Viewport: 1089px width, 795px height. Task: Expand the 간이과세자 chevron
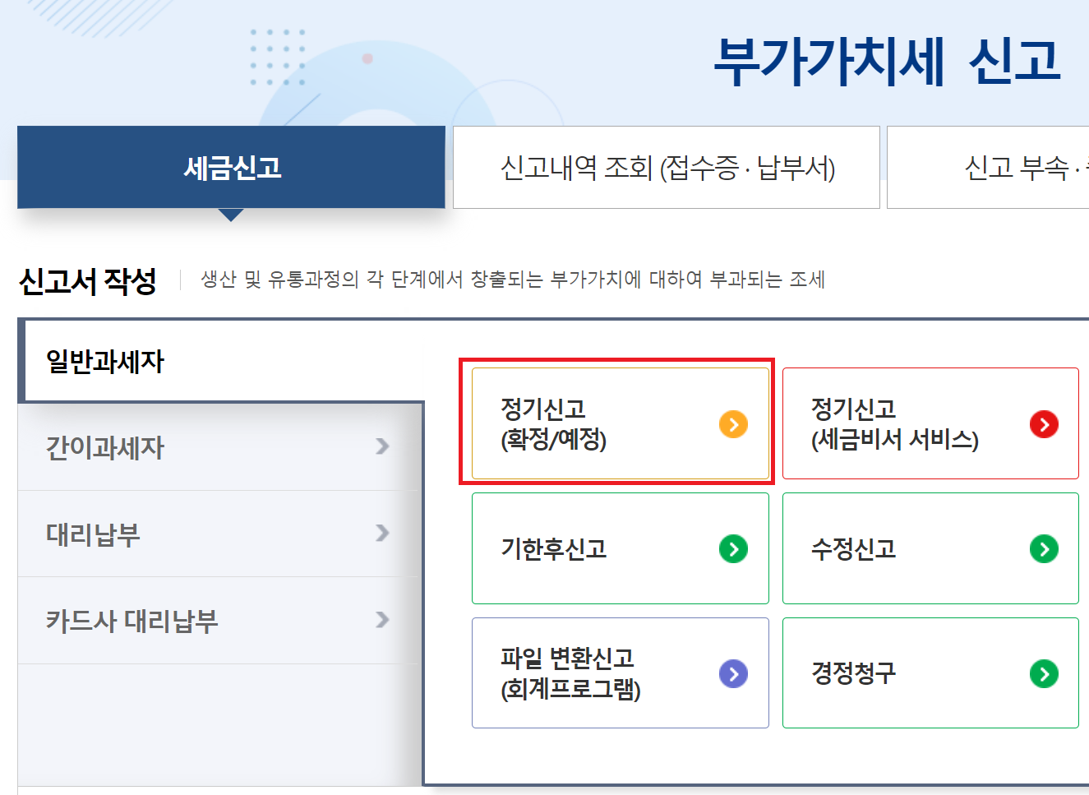382,446
